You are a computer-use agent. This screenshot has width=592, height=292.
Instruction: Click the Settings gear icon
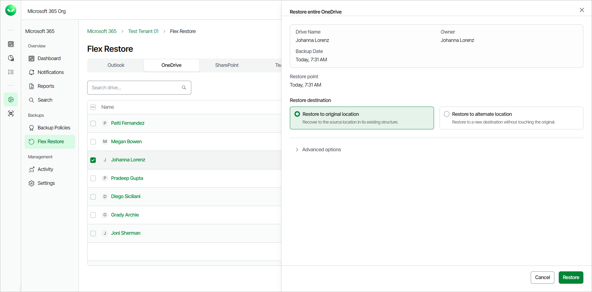[x=31, y=183]
